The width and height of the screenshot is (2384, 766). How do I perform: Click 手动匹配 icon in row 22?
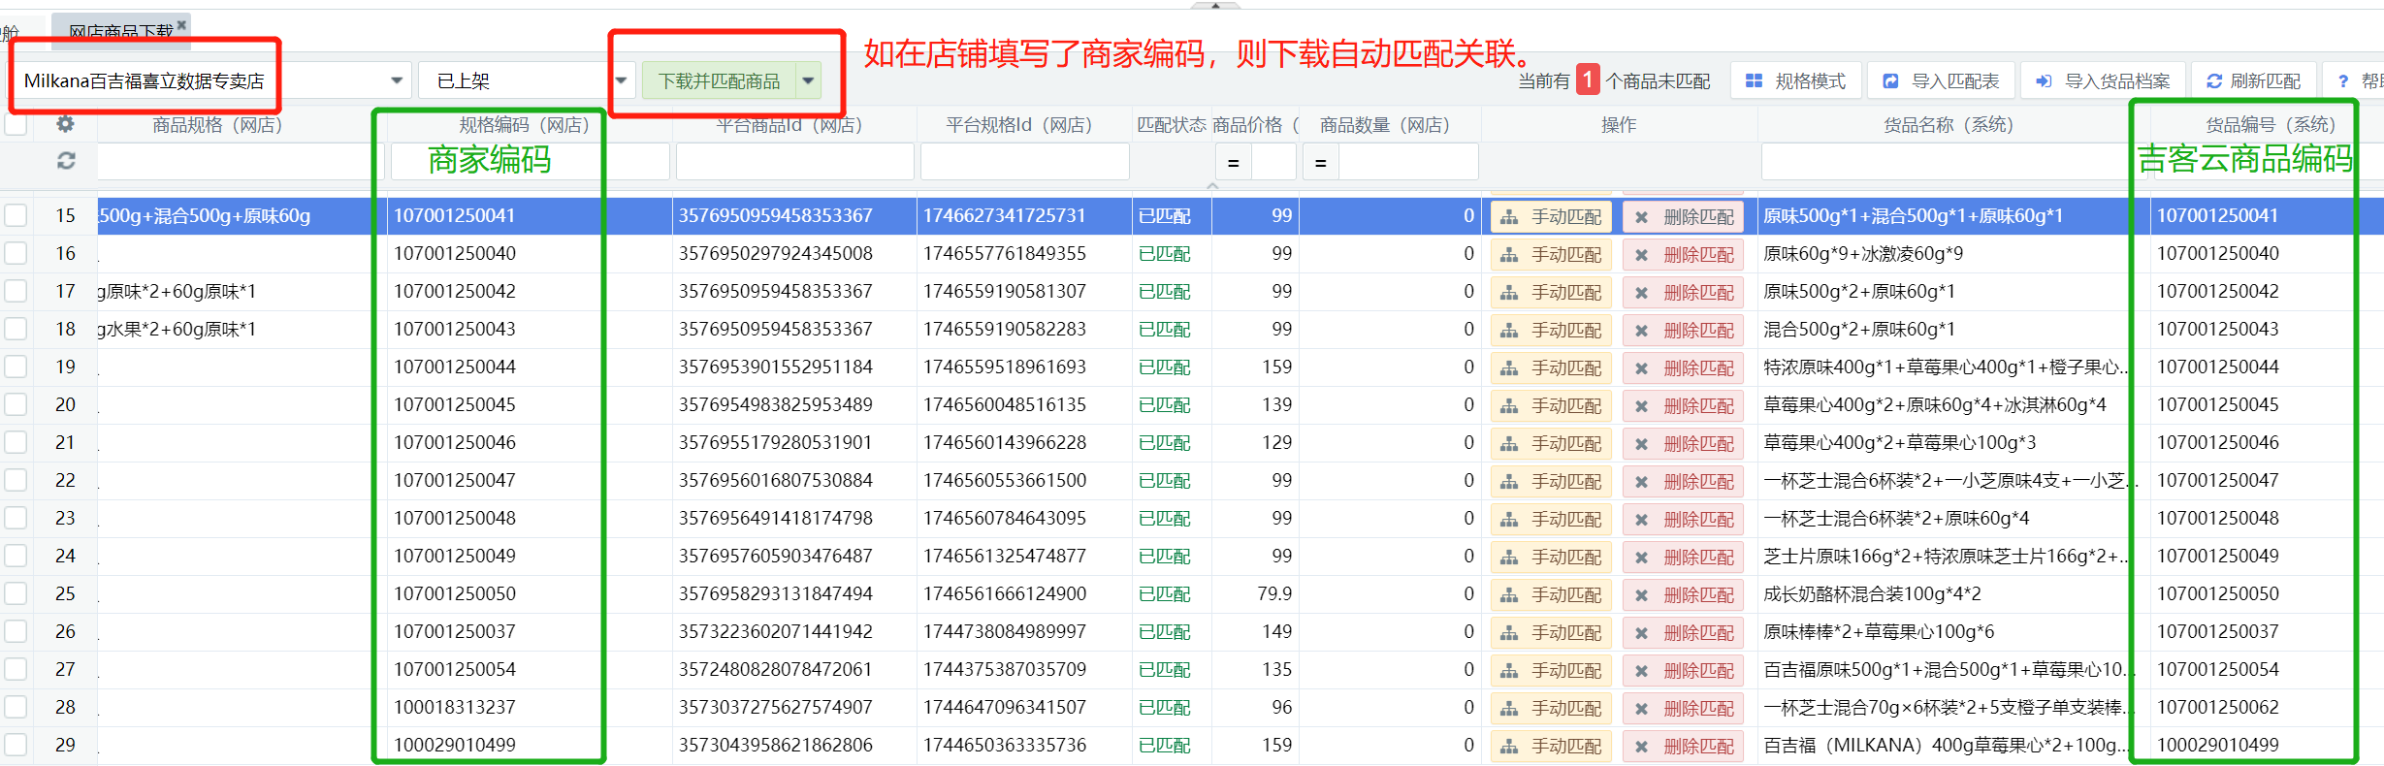click(x=1509, y=482)
